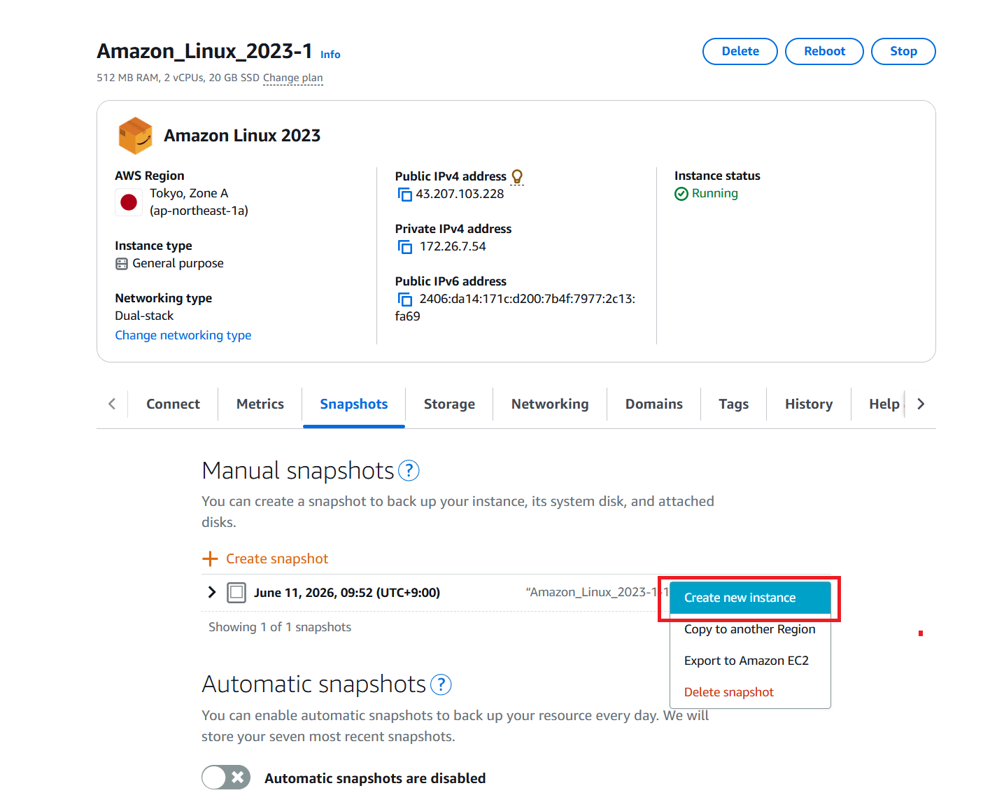Click the private IP 172.26.7.54
This screenshot has height=802, width=1004.
453,246
